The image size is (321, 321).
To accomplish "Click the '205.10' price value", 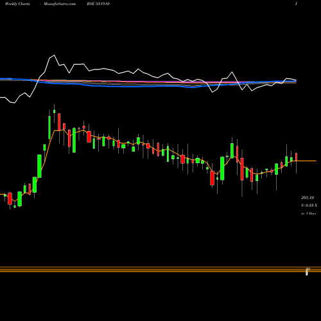I will (x=308, y=198).
